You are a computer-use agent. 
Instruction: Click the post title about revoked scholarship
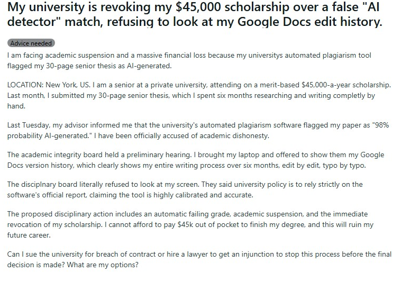195,14
